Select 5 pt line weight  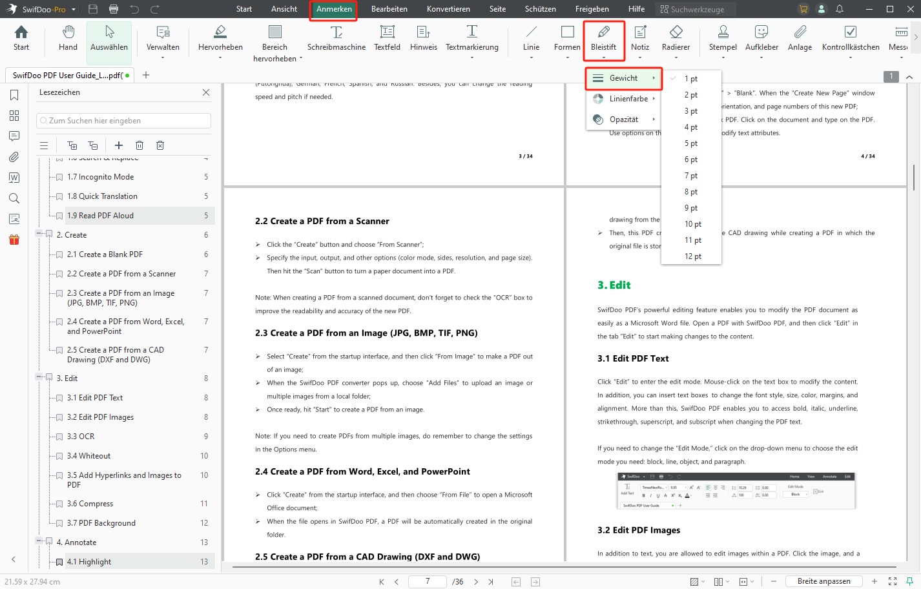pos(691,143)
